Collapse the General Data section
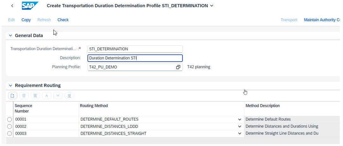The width and height of the screenshot is (343, 146). [x=10, y=36]
